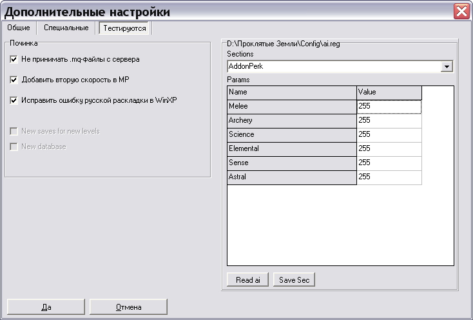This screenshot has height=320, width=473.
Task: Open the Специальные tab
Action: coord(66,28)
